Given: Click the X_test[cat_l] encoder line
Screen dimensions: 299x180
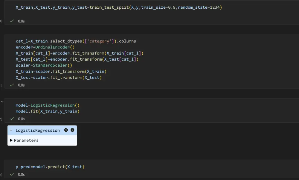Looking at the screenshot, I should coord(77,59).
